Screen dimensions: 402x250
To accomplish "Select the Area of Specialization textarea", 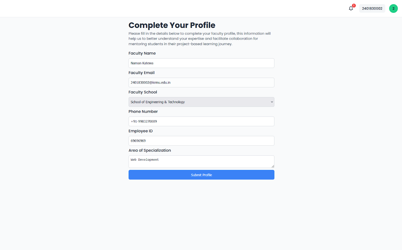I will coord(201,161).
